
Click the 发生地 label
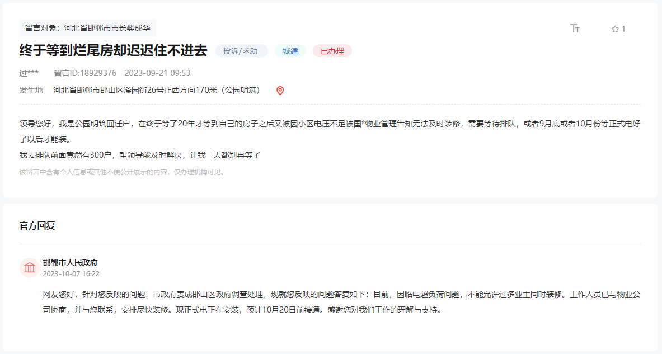pyautogui.click(x=31, y=90)
